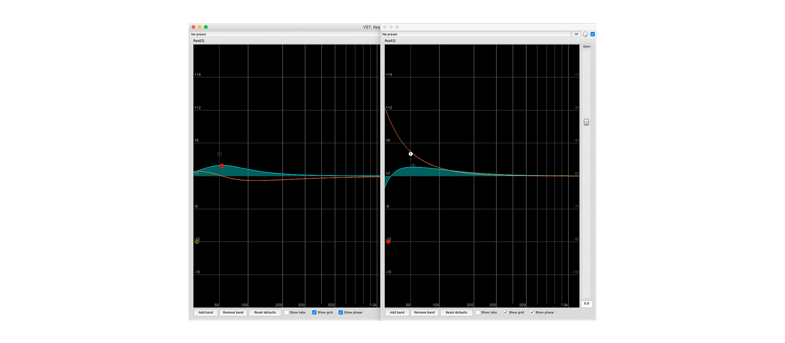Viewport: 785px width, 343px height.
Task: Click the VST: Rea window title text
Action: point(372,27)
